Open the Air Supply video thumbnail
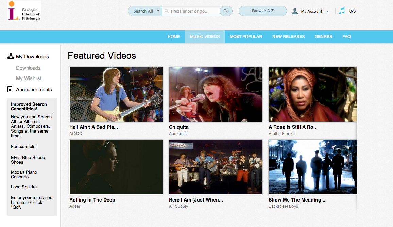The height and width of the screenshot is (227, 393). [216, 167]
